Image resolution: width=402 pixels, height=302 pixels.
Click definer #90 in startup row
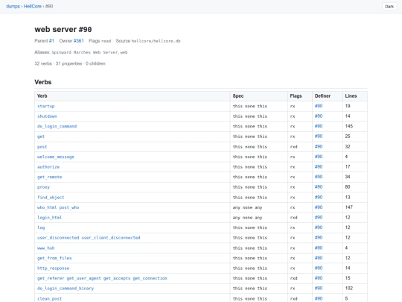pyautogui.click(x=319, y=106)
